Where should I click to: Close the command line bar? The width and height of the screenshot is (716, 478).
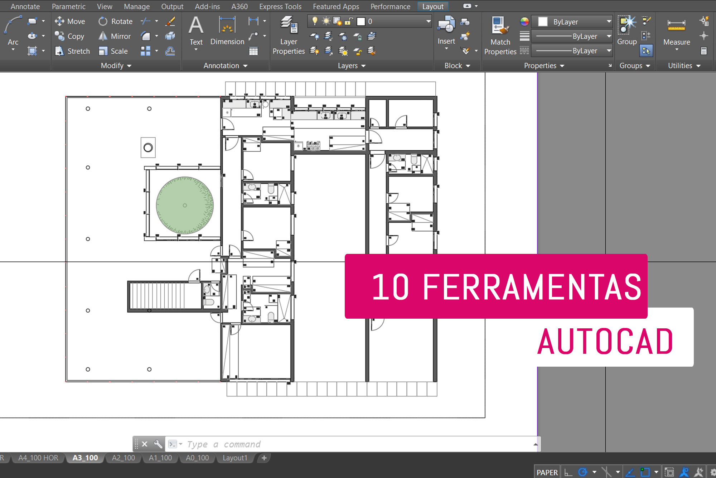click(x=145, y=444)
